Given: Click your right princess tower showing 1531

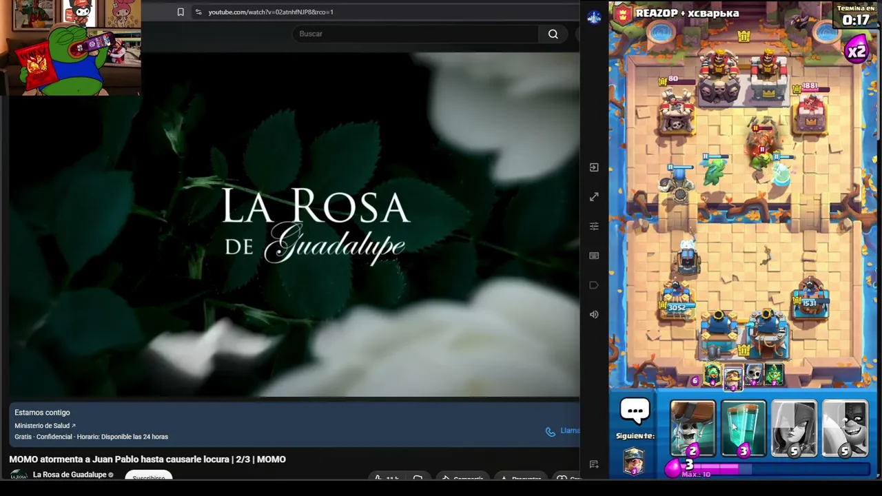Looking at the screenshot, I should (x=810, y=298).
